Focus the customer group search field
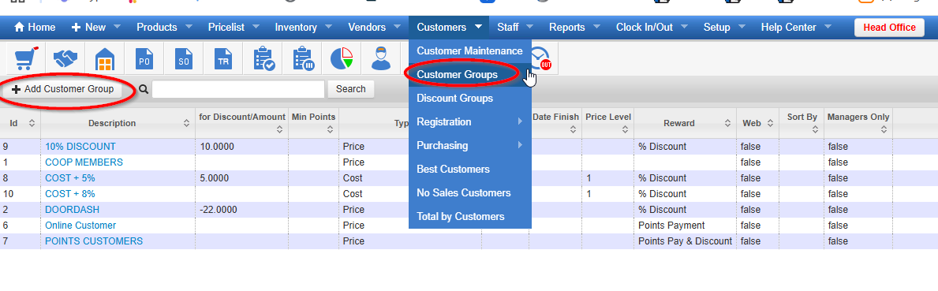The image size is (938, 291). (238, 89)
